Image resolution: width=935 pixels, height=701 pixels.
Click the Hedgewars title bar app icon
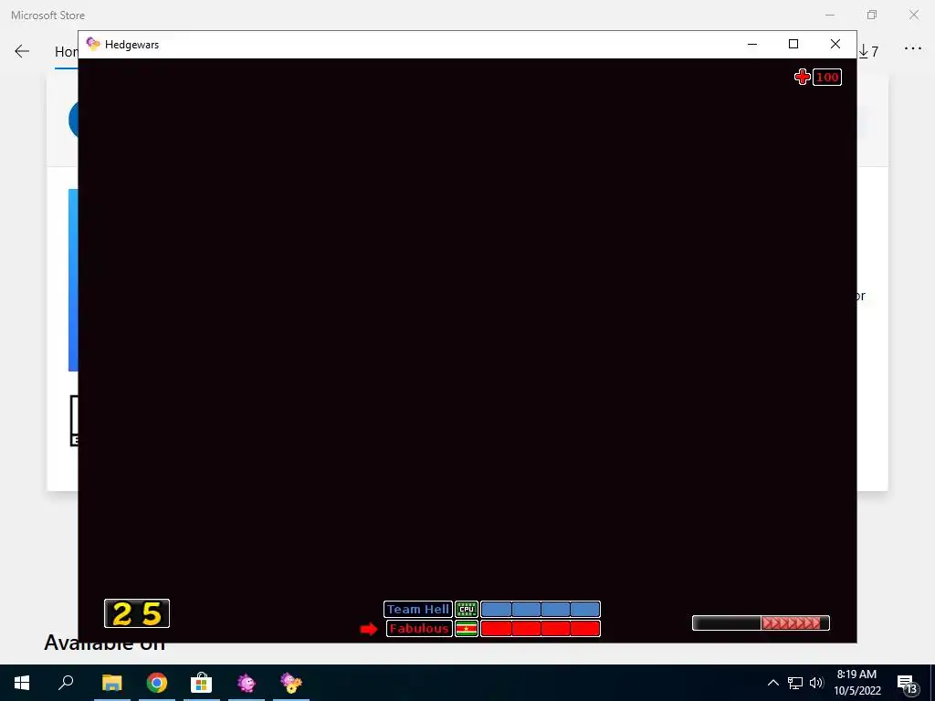click(x=93, y=44)
